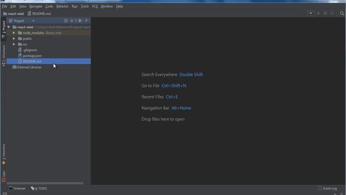
Task: Open the Project panel gear settings
Action: [80, 21]
